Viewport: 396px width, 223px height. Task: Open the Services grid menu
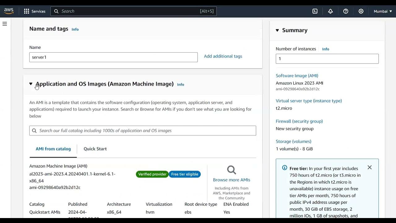click(27, 11)
